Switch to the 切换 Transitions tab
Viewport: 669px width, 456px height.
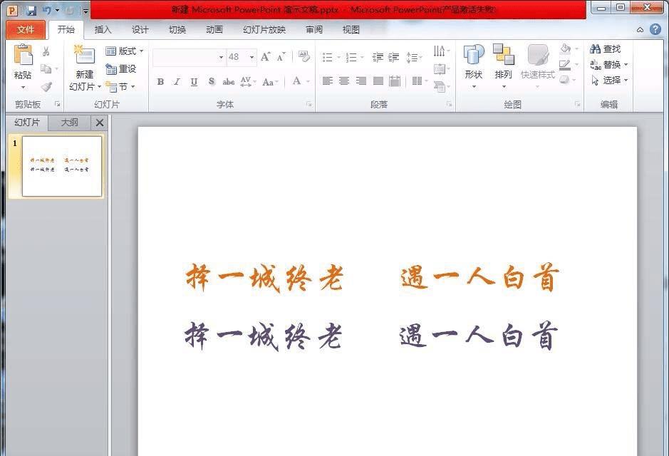pos(177,29)
